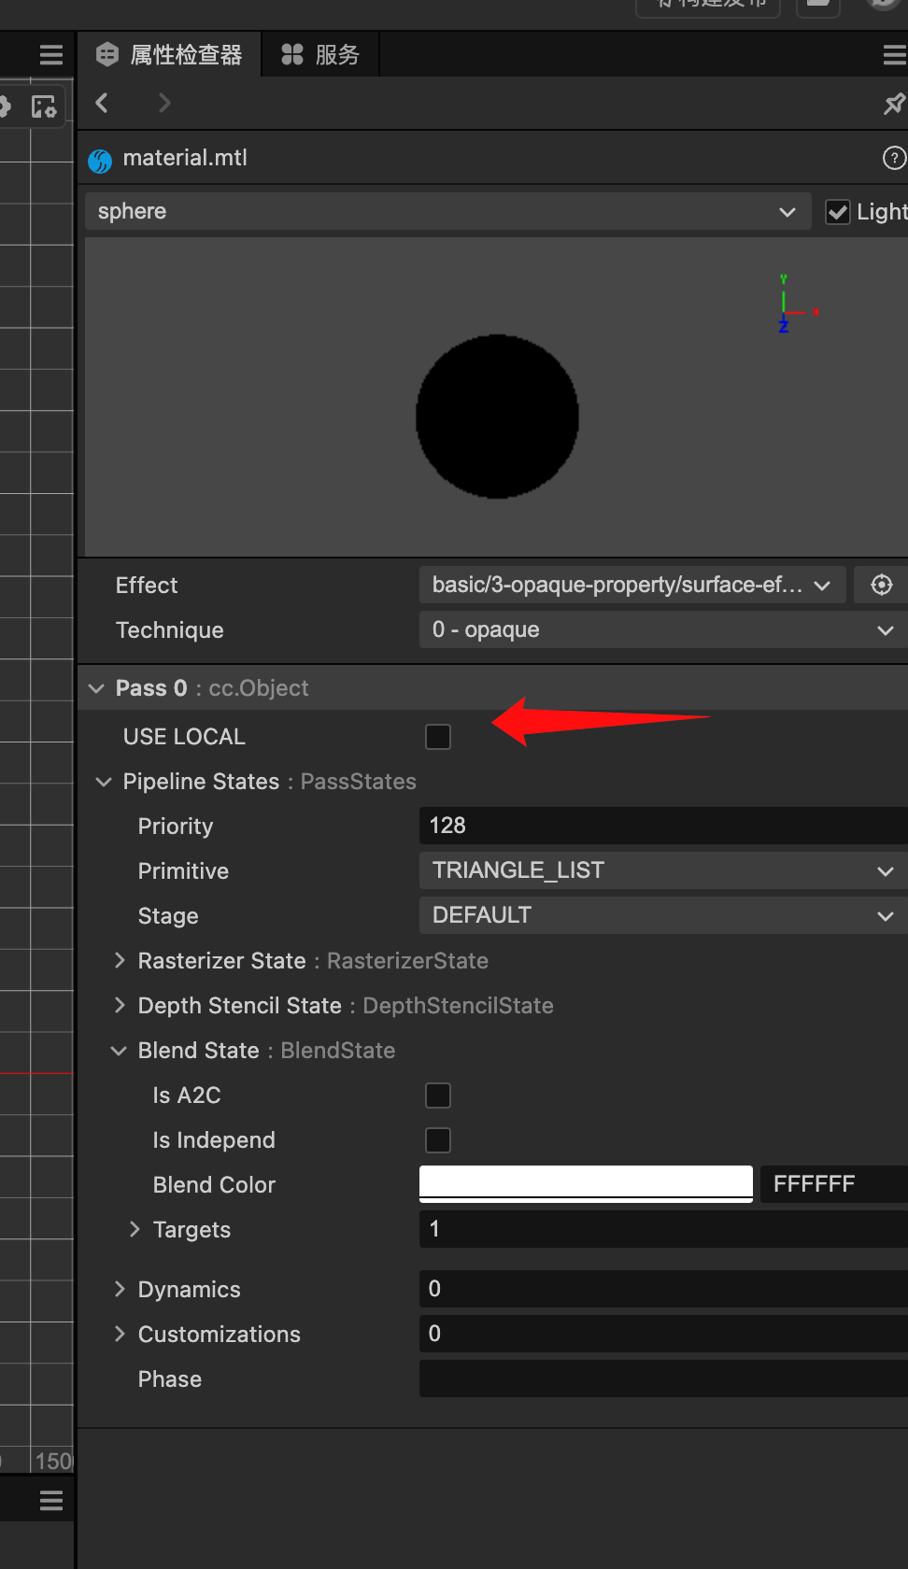The image size is (908, 1569).
Task: Collapse the Blend State section
Action: pos(119,1051)
